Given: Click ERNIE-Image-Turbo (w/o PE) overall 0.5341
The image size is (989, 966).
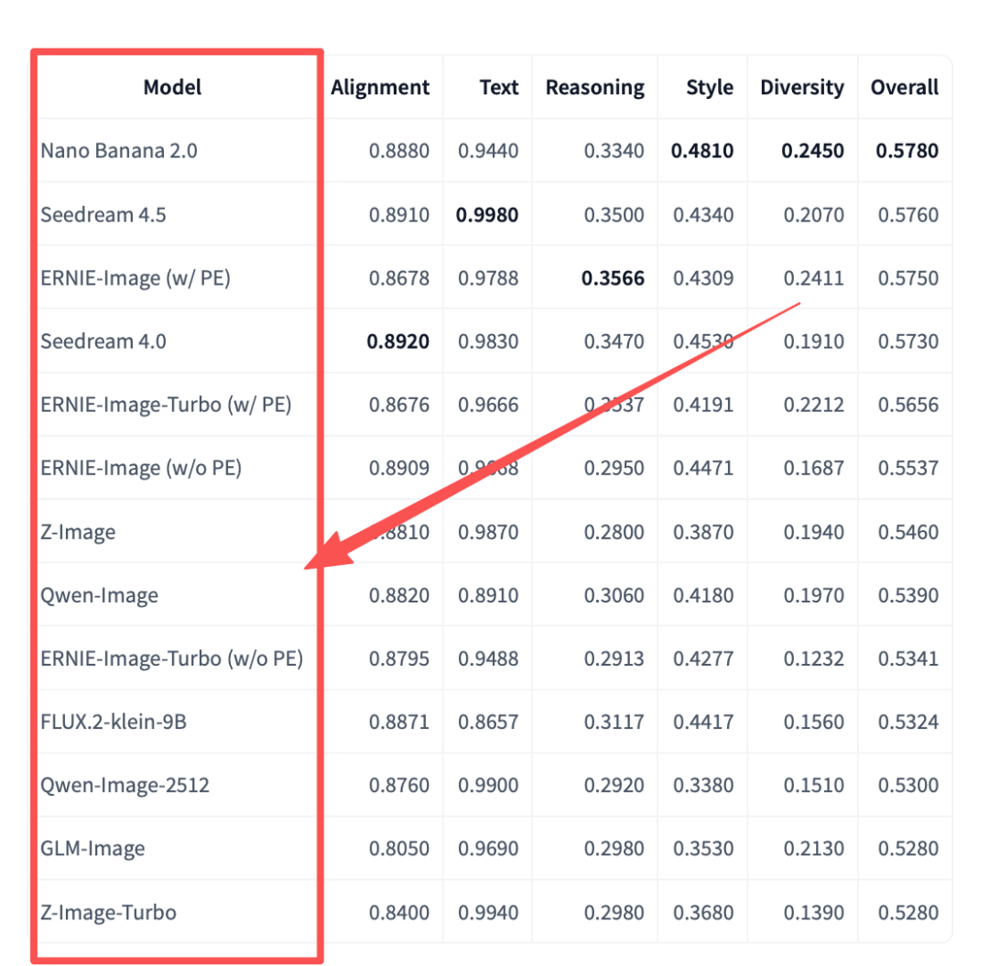Looking at the screenshot, I should [908, 659].
